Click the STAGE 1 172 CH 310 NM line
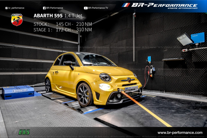Image resolution: width=207 pixels, height=138 pixels. point(62,30)
